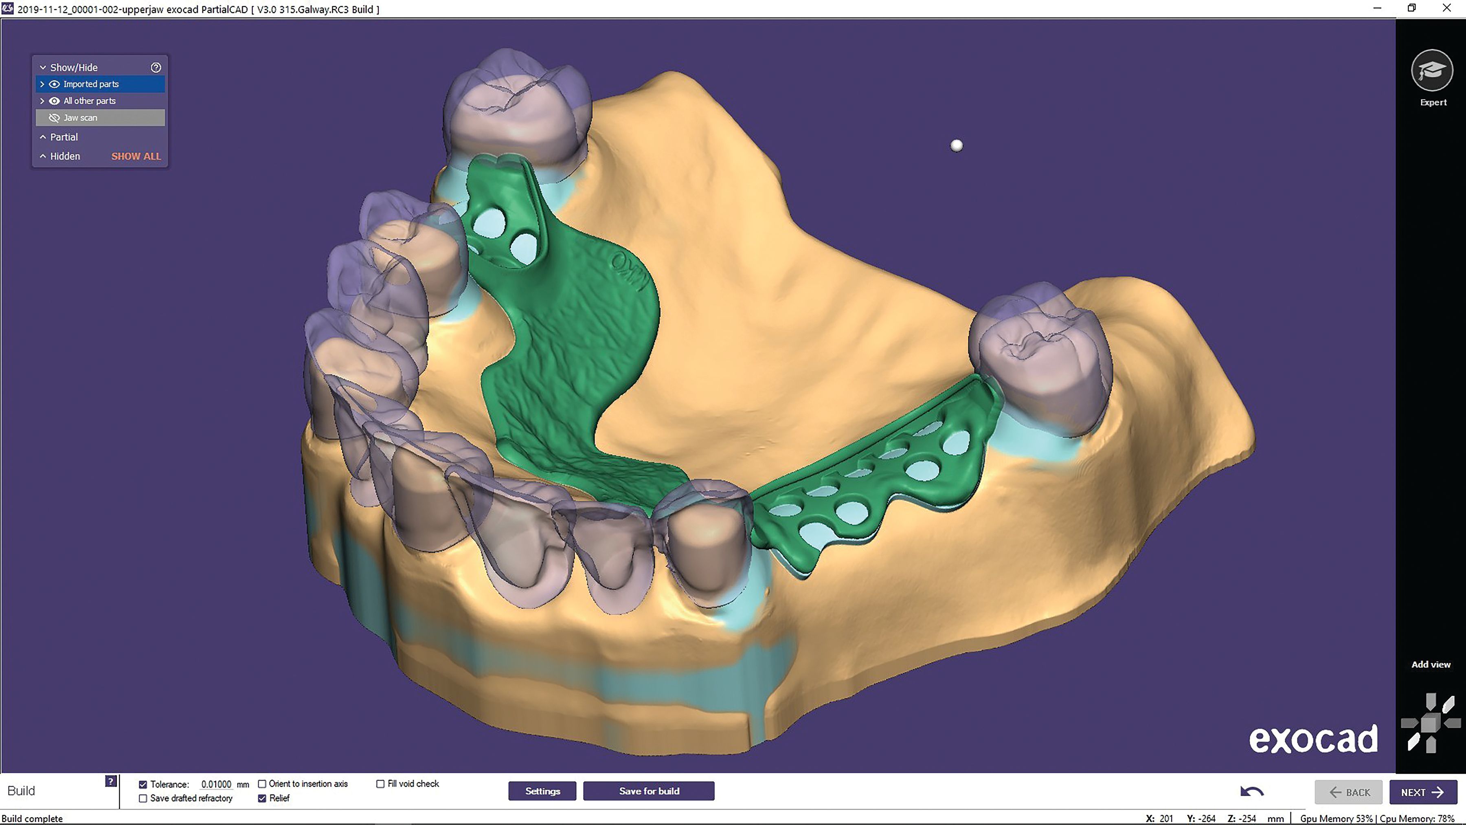The width and height of the screenshot is (1466, 825).
Task: Enable the Fill void check option
Action: [x=380, y=784]
